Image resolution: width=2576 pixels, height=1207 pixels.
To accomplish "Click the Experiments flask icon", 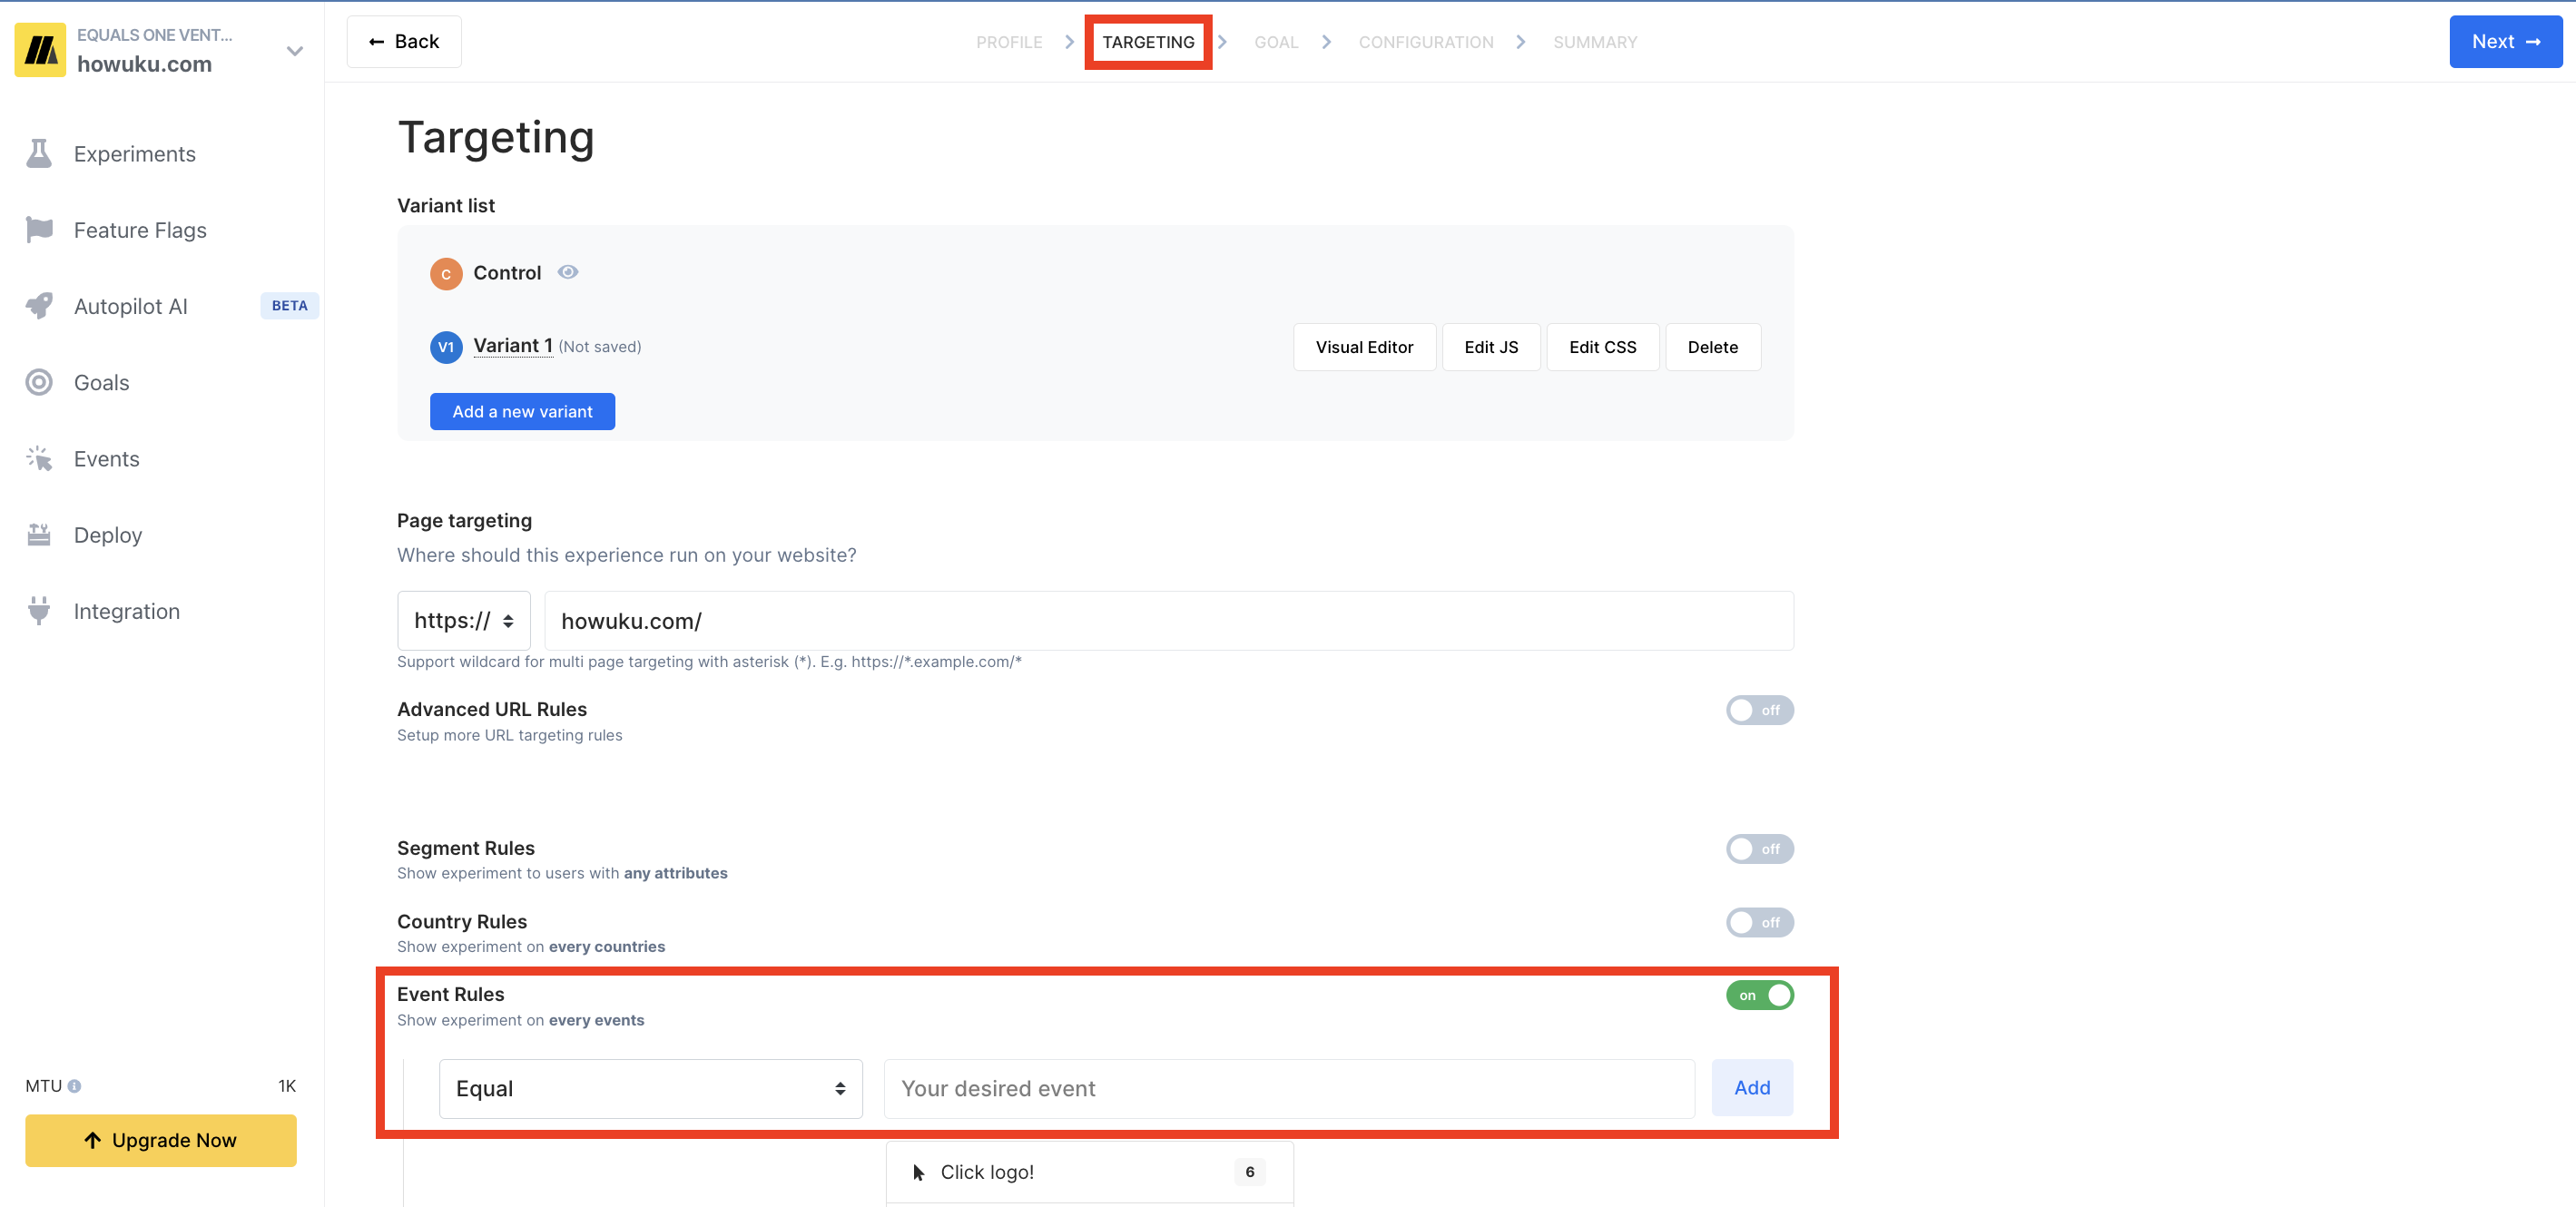I will pyautogui.click(x=39, y=154).
